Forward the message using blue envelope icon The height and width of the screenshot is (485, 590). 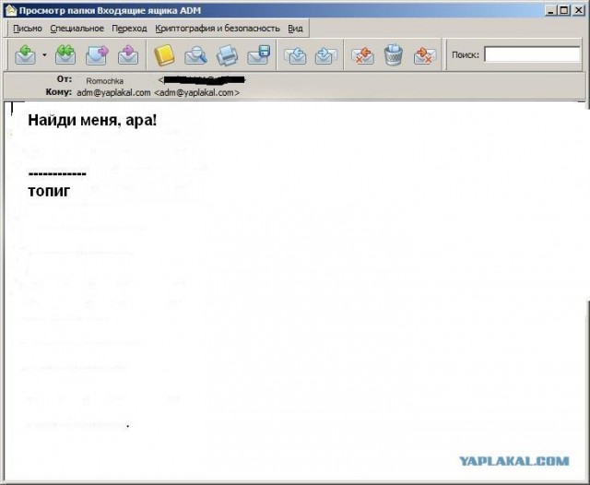(97, 54)
